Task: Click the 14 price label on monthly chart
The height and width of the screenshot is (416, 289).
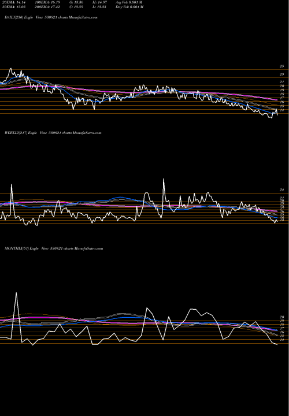Action: (281, 340)
